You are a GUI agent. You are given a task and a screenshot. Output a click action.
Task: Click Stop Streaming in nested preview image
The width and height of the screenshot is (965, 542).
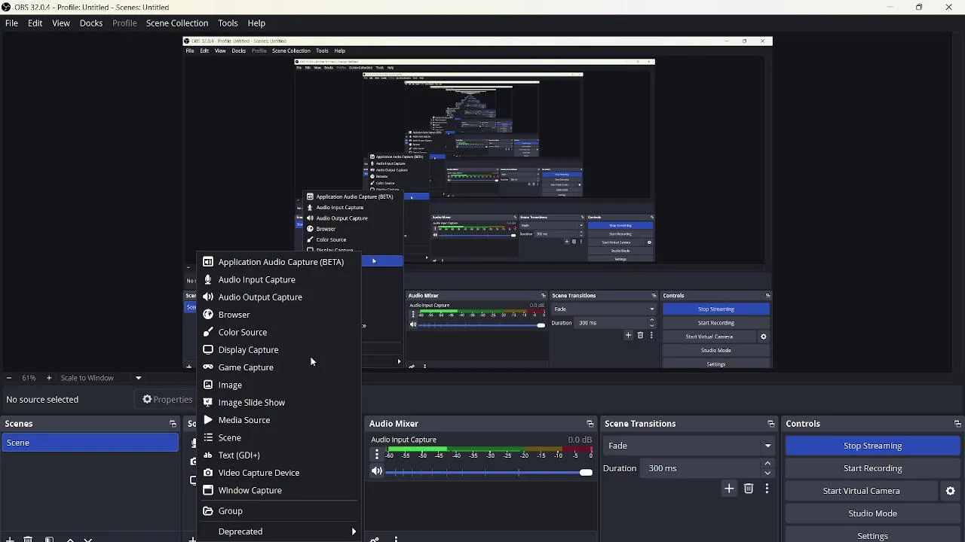(715, 309)
